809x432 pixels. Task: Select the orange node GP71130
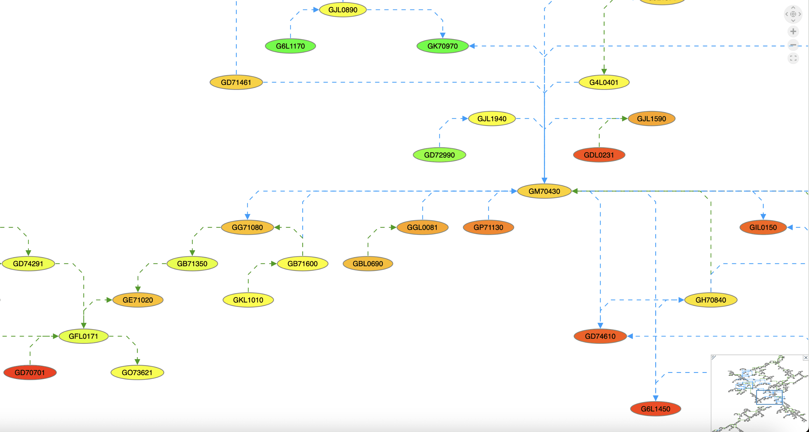pyautogui.click(x=488, y=227)
